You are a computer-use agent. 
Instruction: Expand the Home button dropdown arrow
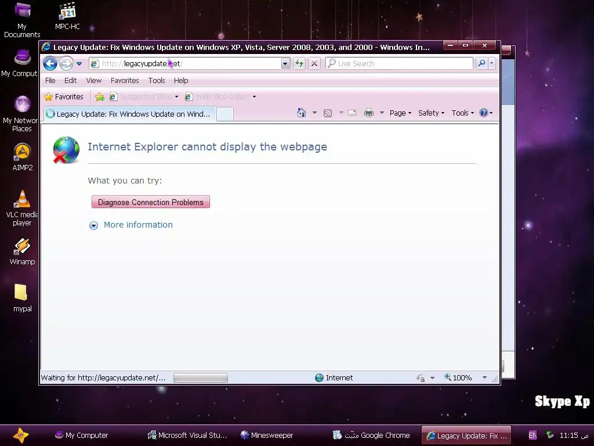pyautogui.click(x=314, y=113)
